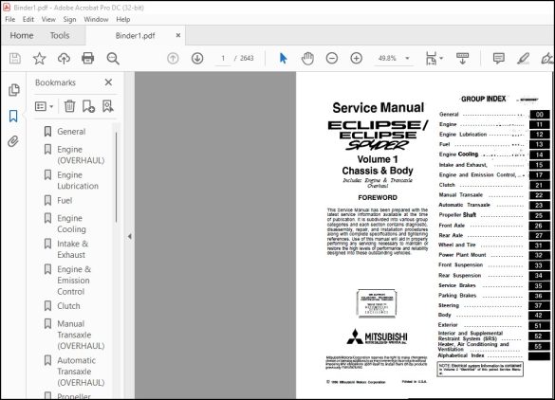Delete the selected bookmark

tap(69, 106)
